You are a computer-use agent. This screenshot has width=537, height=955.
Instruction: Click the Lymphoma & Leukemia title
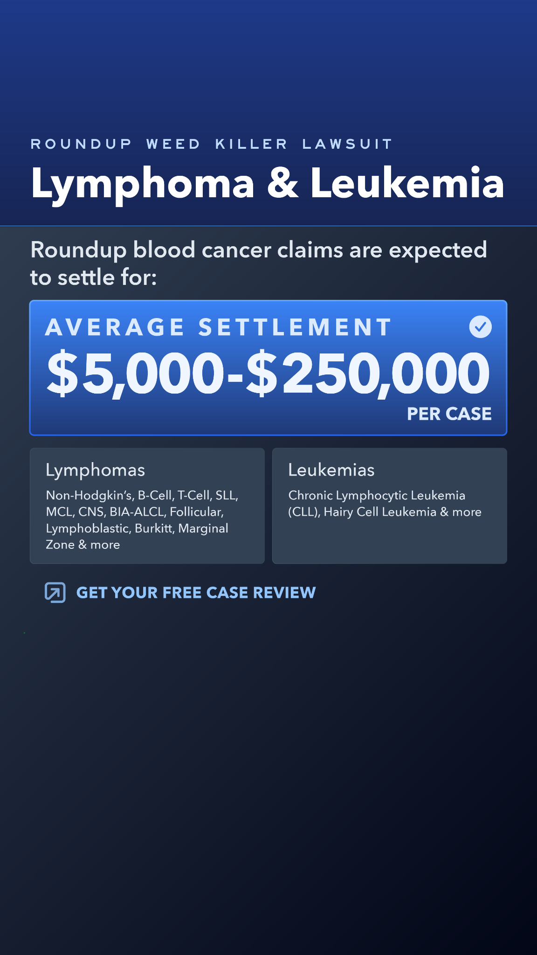(x=268, y=184)
